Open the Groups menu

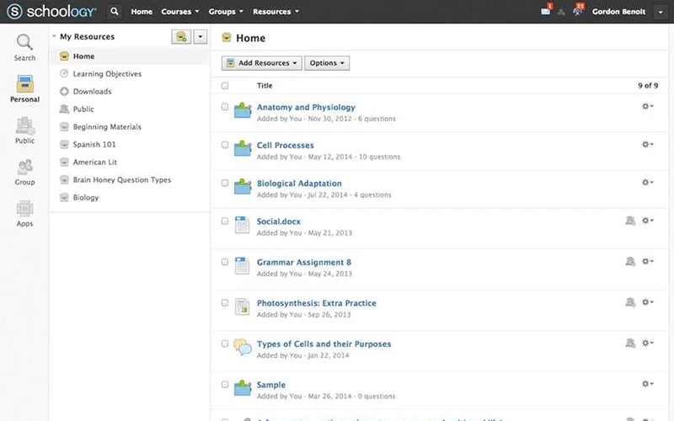pos(226,12)
